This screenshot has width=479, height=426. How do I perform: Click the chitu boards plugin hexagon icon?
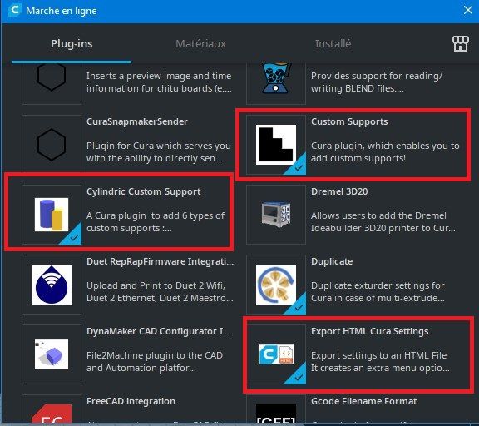click(x=52, y=77)
